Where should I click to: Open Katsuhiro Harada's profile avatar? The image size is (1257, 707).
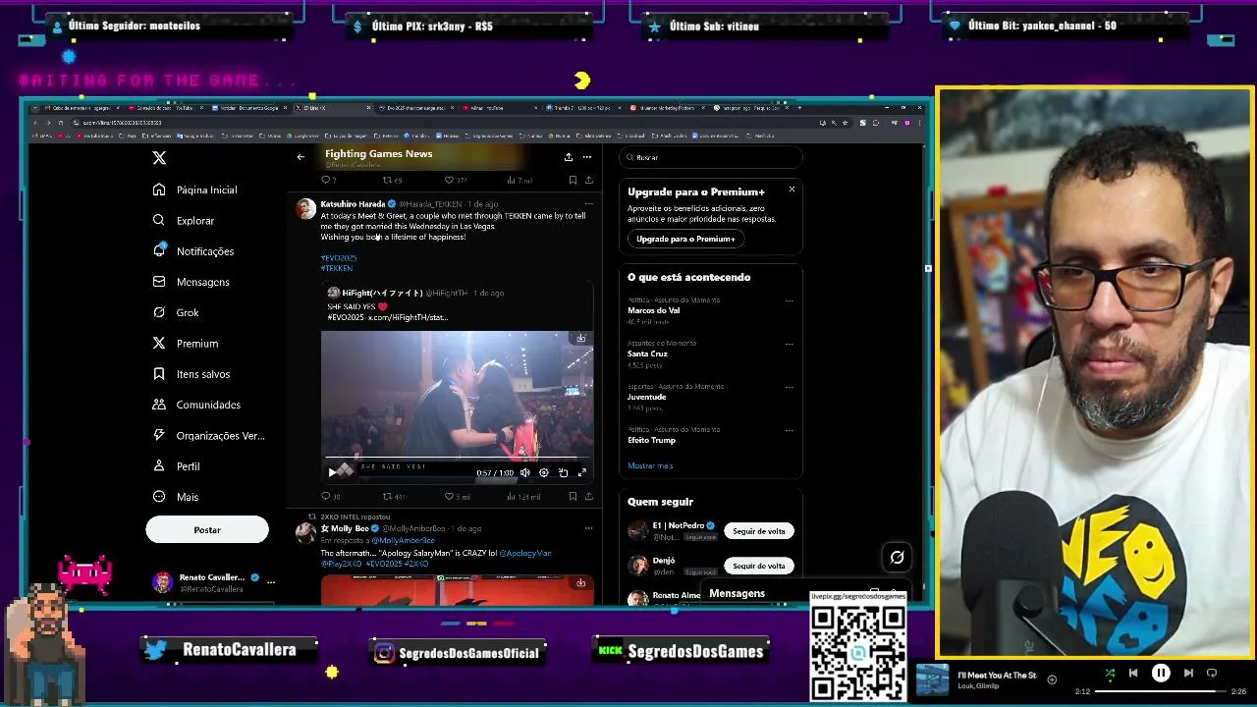tap(306, 208)
